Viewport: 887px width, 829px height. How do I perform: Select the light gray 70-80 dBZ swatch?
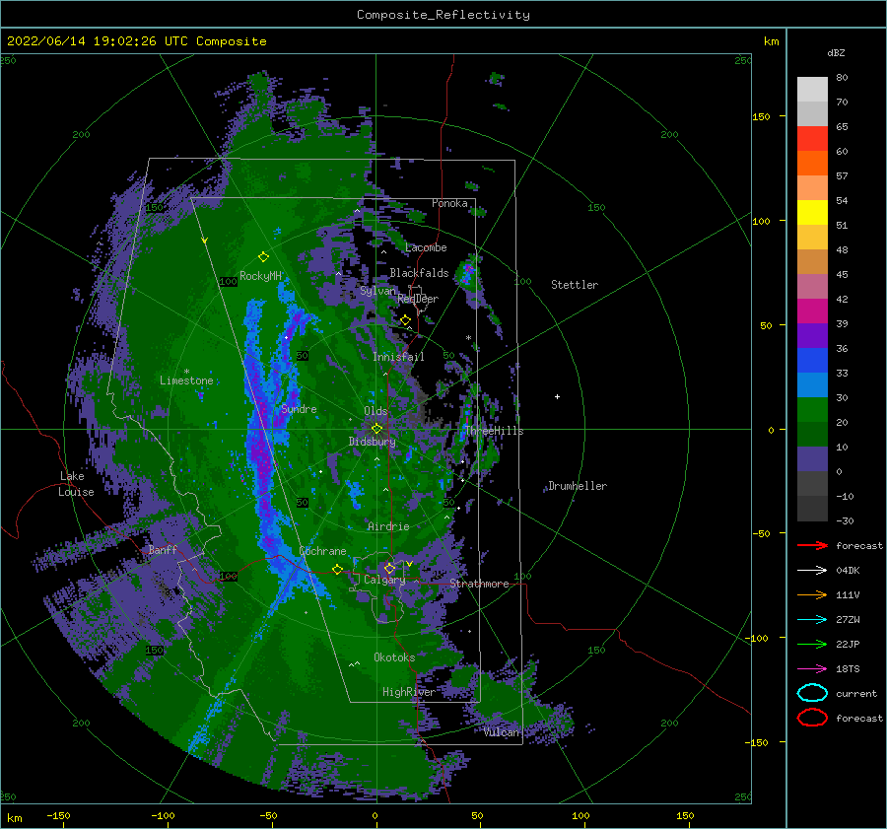(812, 90)
